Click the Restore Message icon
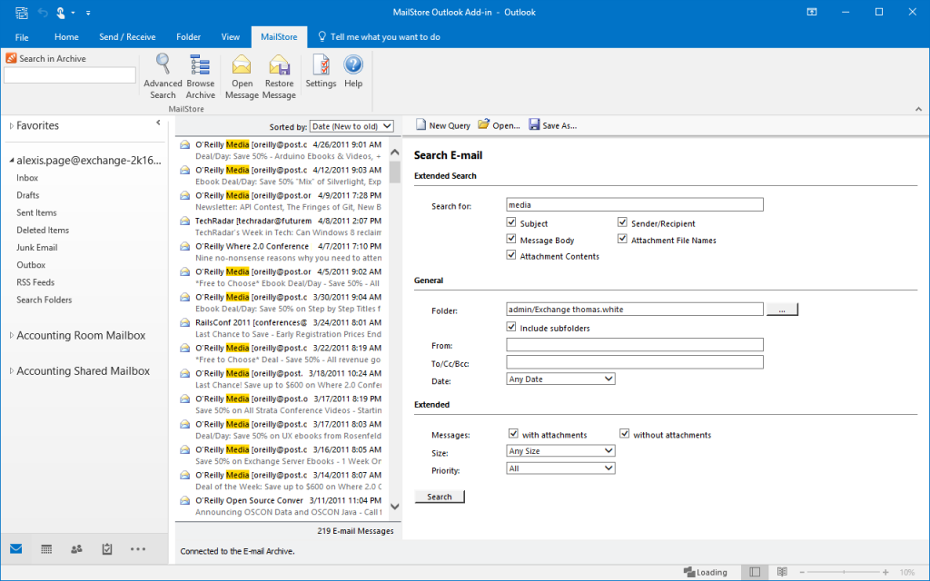The width and height of the screenshot is (930, 581). [x=279, y=76]
